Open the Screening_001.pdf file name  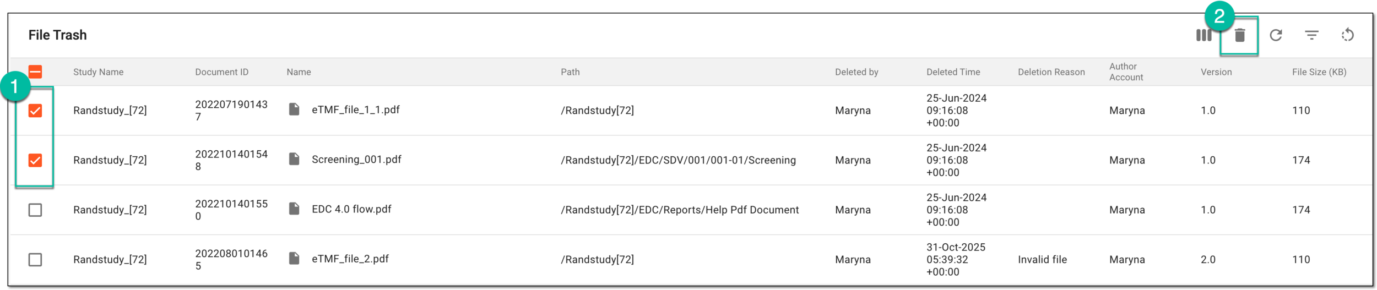coord(356,160)
